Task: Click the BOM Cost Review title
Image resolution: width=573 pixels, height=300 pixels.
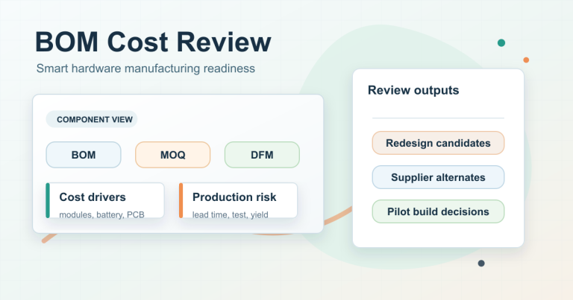Action: (x=153, y=42)
